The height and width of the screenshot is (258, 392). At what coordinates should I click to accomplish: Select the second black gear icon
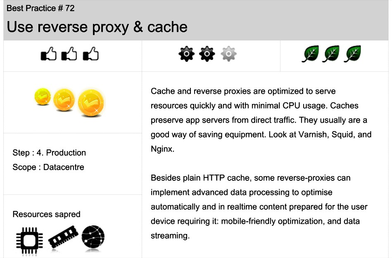pyautogui.click(x=207, y=54)
